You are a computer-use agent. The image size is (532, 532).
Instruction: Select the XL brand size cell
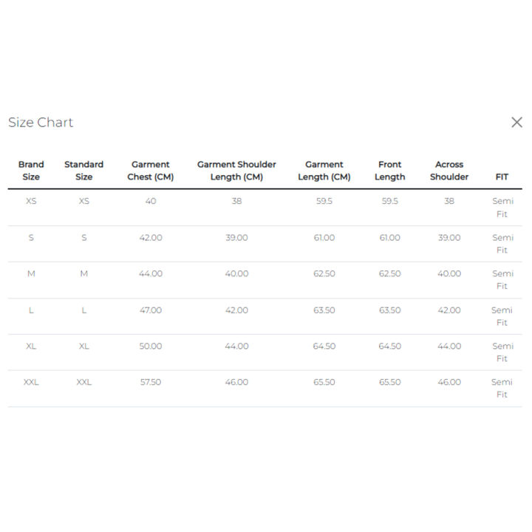click(31, 346)
